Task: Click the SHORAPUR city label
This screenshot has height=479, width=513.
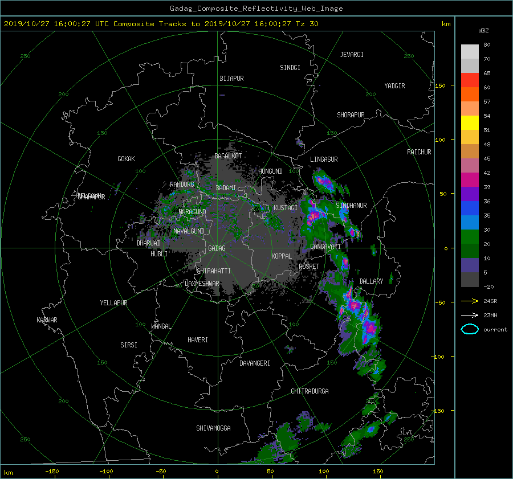Action: pyautogui.click(x=351, y=115)
